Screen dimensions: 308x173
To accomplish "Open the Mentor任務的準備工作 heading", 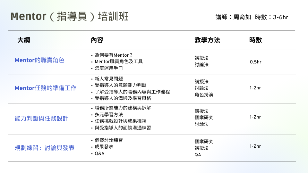I will [x=46, y=88].
